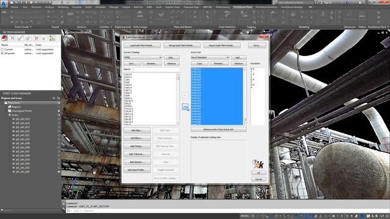390x219 pixels.
Task: Open the Home ribbon tab
Action: [x=15, y=7]
